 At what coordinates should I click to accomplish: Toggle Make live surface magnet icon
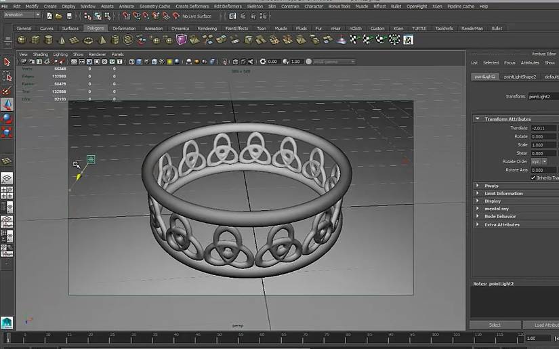tap(175, 16)
